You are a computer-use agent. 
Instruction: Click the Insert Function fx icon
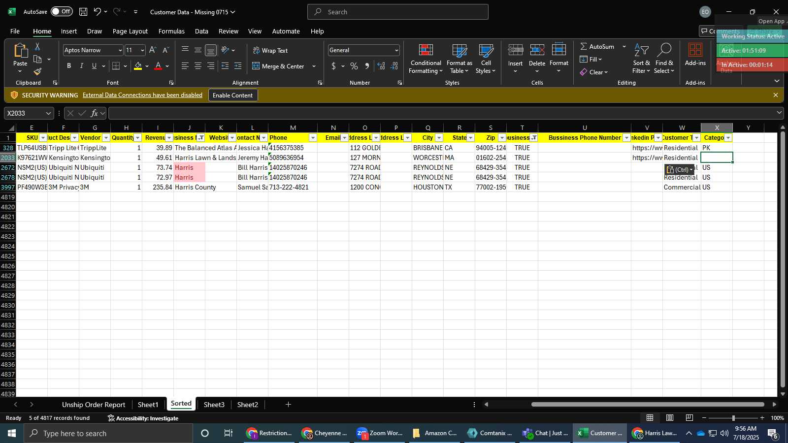(94, 113)
